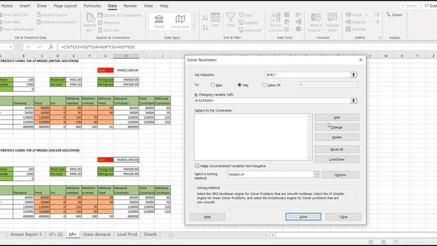Click the Set Objective input field
This screenshot has width=437, height=246.
[308, 74]
